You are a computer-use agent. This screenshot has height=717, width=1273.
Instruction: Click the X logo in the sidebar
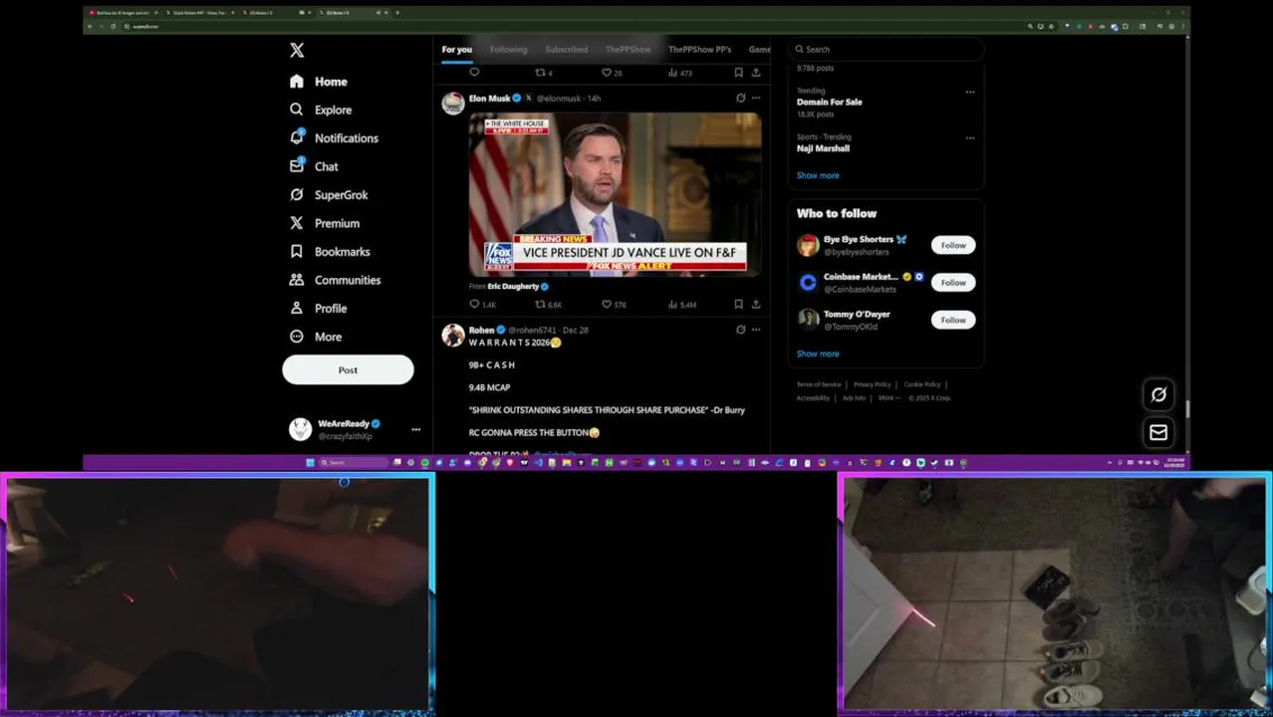tap(297, 51)
